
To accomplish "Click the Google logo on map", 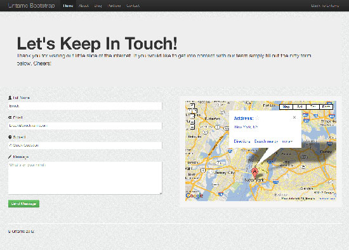I will pyautogui.click(x=194, y=195).
